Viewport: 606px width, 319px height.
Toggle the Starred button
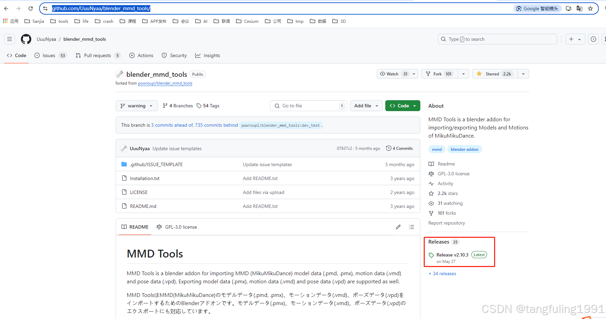point(495,74)
